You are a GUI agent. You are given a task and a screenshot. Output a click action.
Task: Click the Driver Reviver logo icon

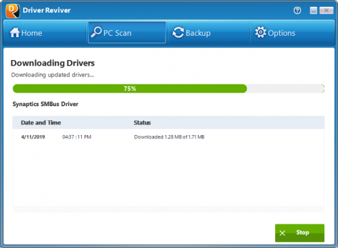13,11
